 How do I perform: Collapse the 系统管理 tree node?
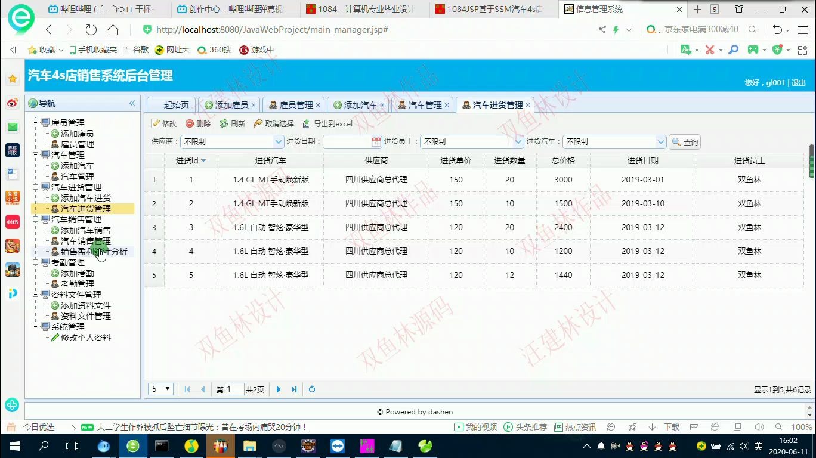pos(36,326)
